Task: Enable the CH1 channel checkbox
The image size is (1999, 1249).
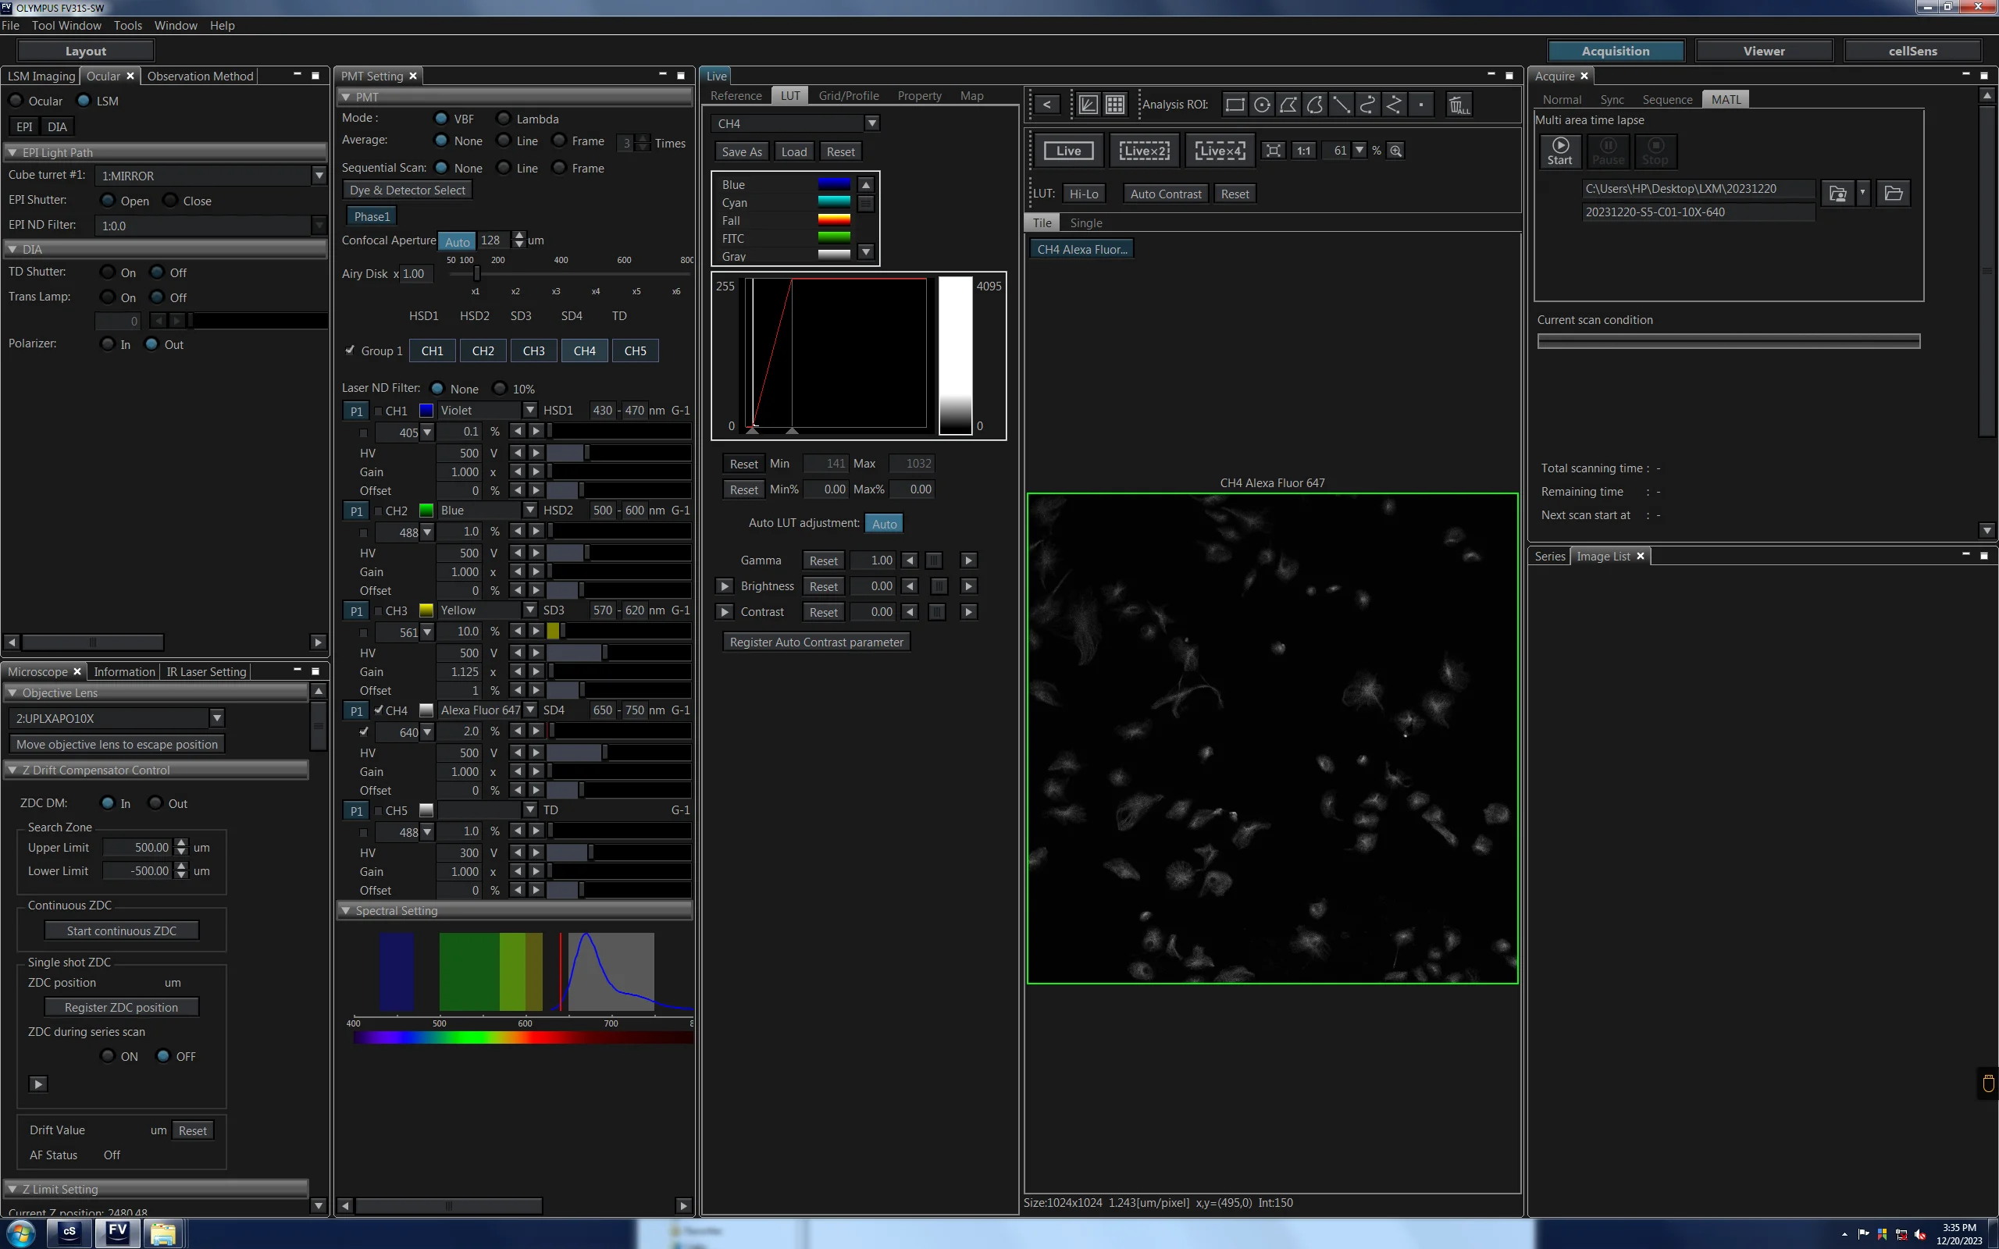Action: pos(378,411)
